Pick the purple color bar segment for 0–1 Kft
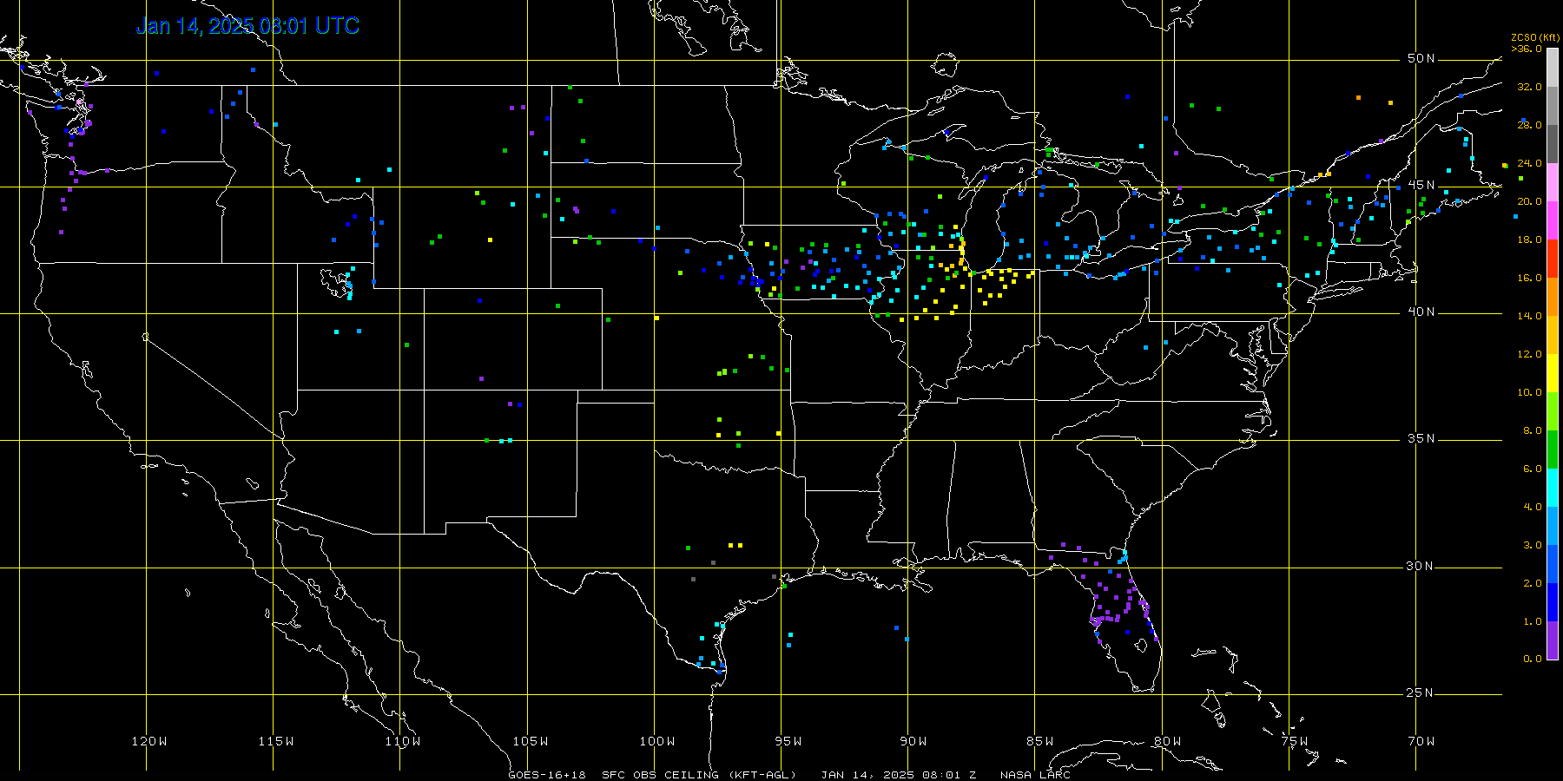The height and width of the screenshot is (781, 1563). pos(1553,640)
